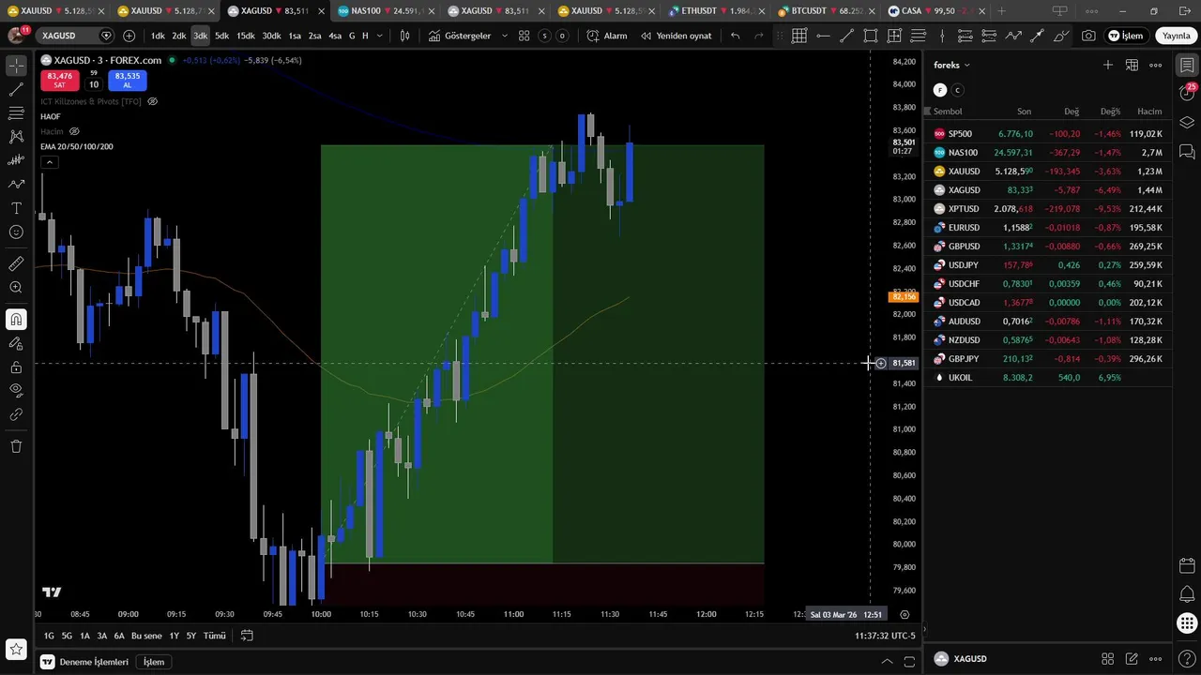Add symbol for comparison plus icon
The height and width of the screenshot is (675, 1201).
tap(129, 36)
